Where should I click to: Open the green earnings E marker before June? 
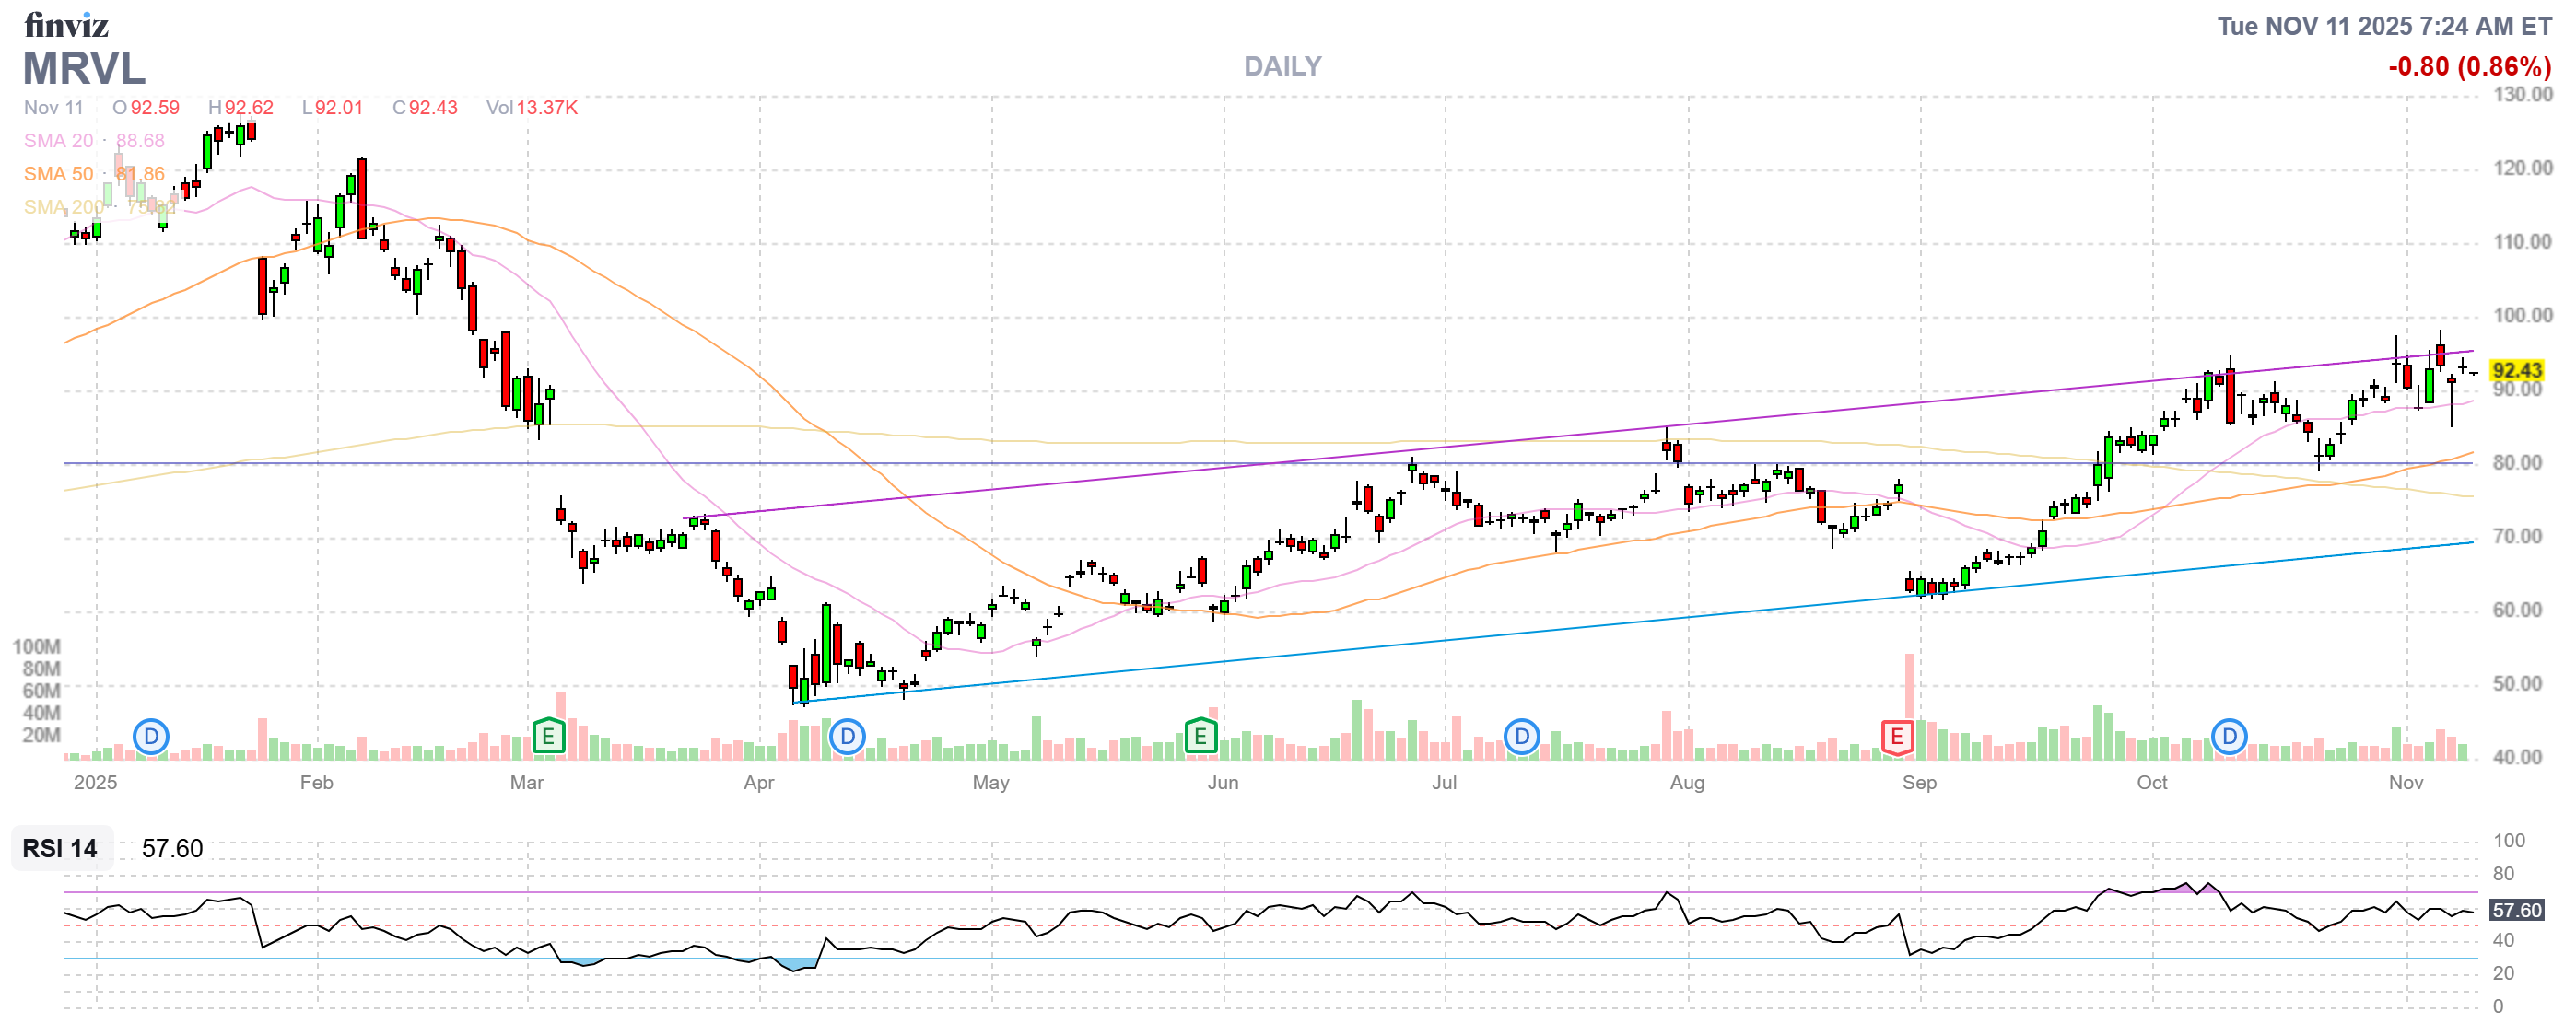(x=1200, y=737)
